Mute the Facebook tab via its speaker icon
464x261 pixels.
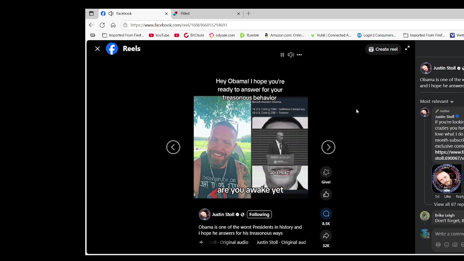(111, 13)
